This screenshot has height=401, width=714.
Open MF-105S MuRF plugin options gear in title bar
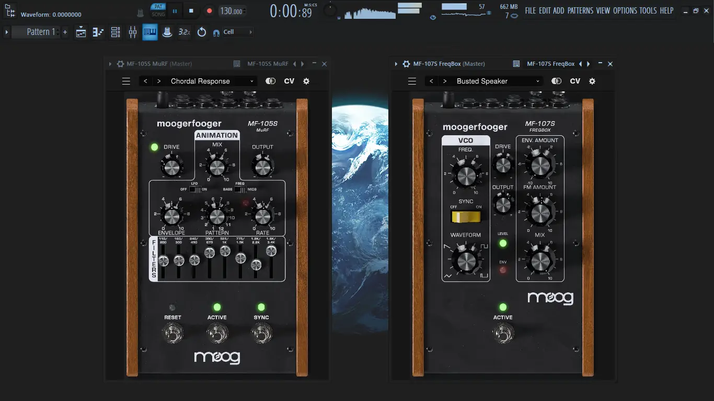(120, 64)
